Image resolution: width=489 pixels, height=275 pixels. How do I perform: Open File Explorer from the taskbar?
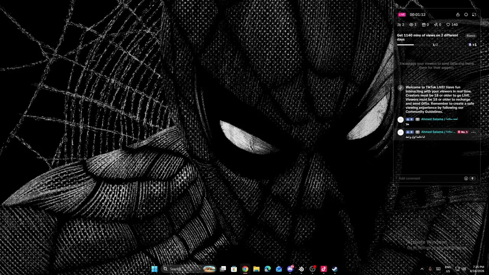click(256, 269)
